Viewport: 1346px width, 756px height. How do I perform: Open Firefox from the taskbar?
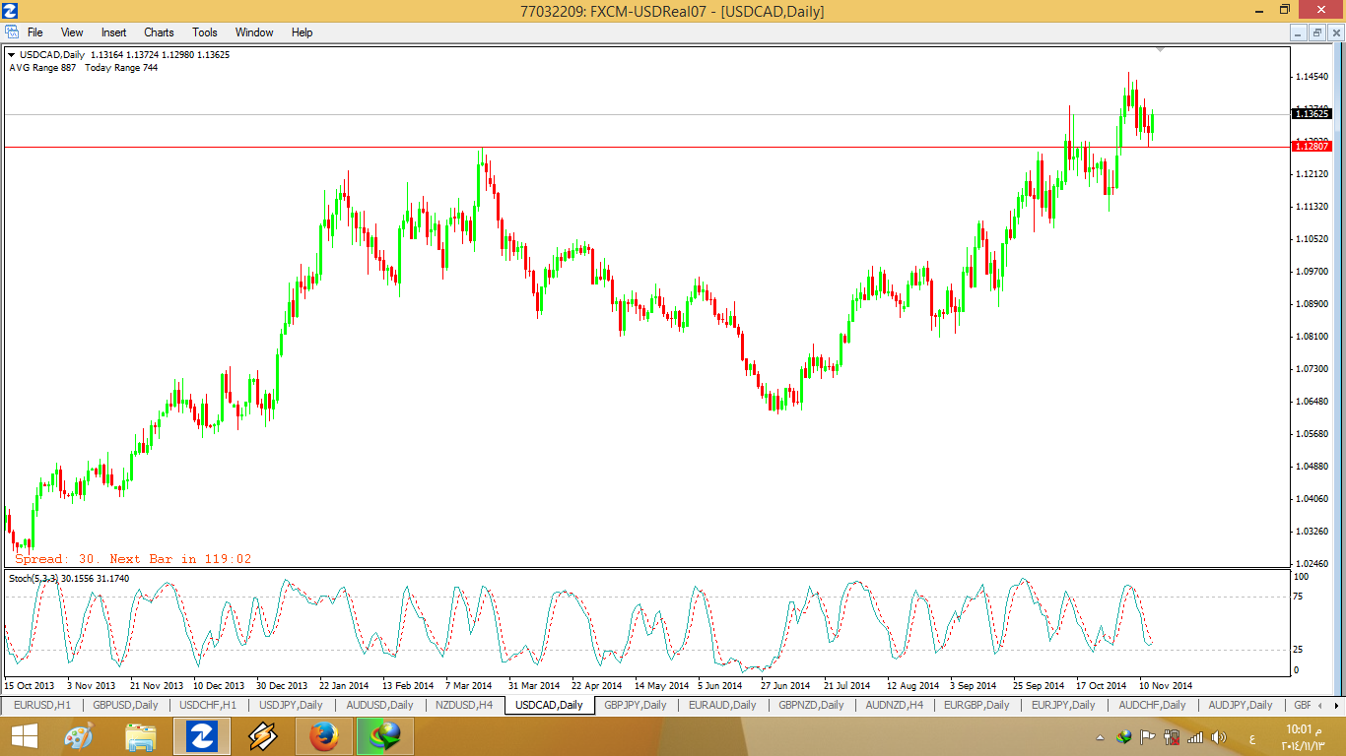[324, 736]
